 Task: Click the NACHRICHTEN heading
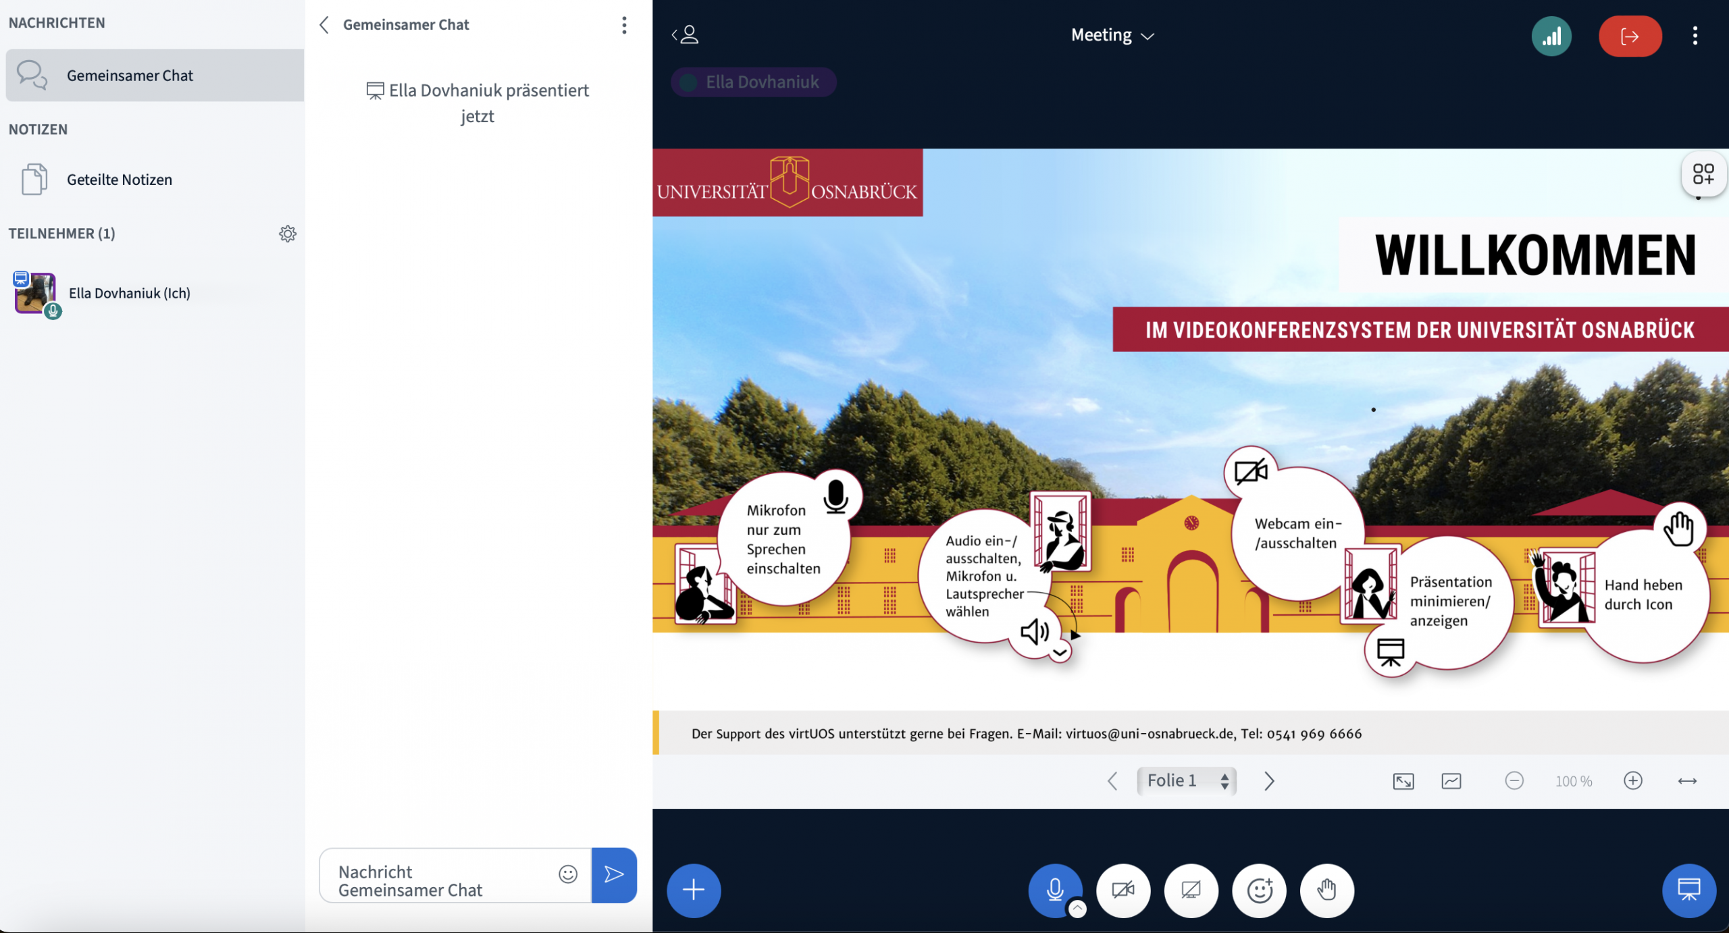tap(57, 23)
